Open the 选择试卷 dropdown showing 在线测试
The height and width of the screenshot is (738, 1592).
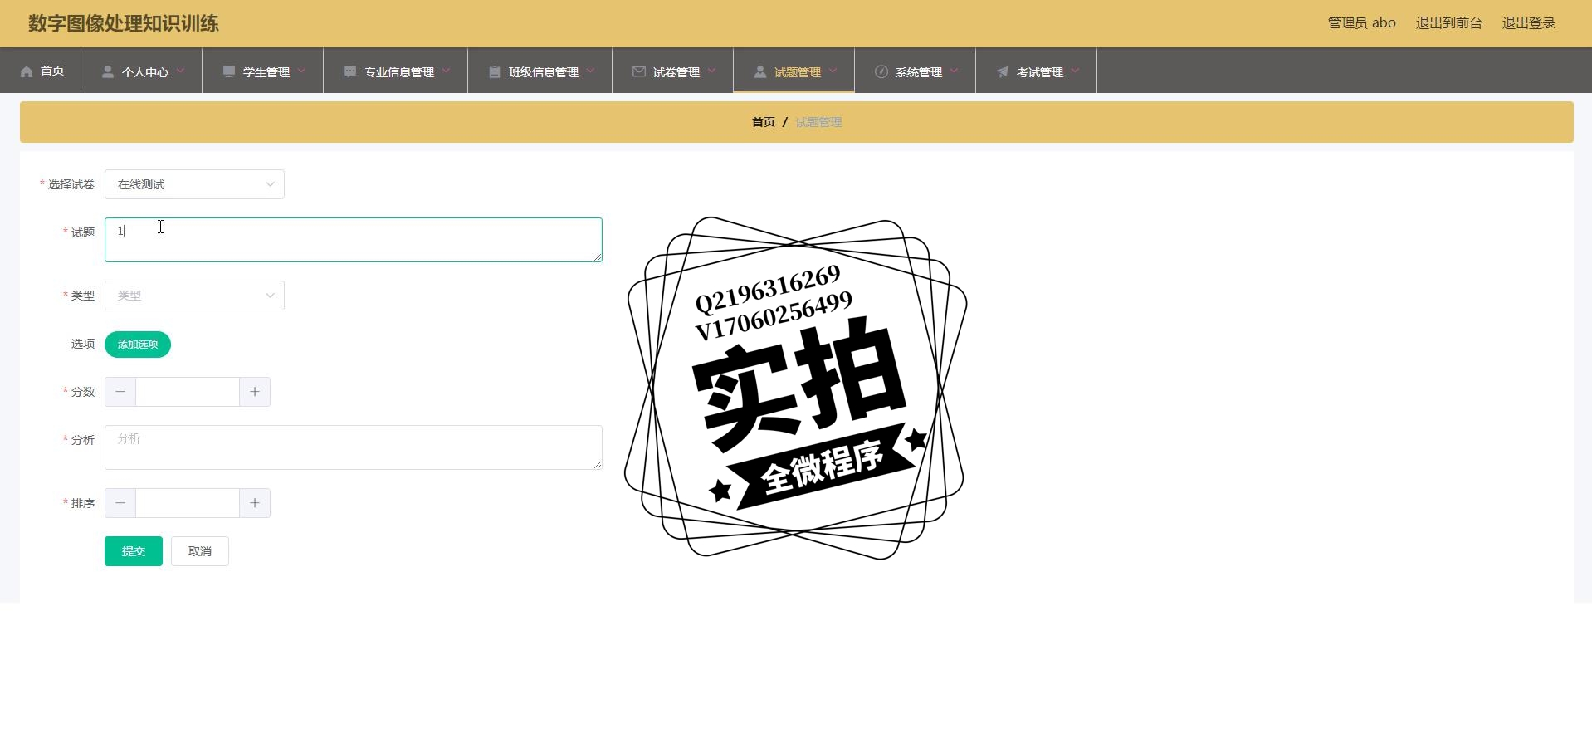(194, 184)
